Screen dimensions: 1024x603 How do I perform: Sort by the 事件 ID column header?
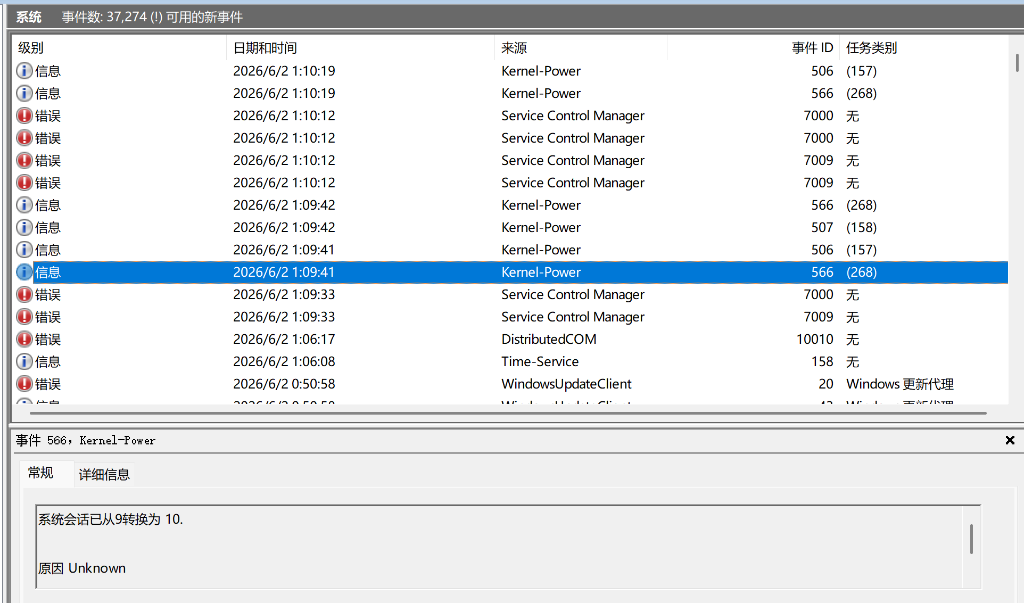pos(753,48)
